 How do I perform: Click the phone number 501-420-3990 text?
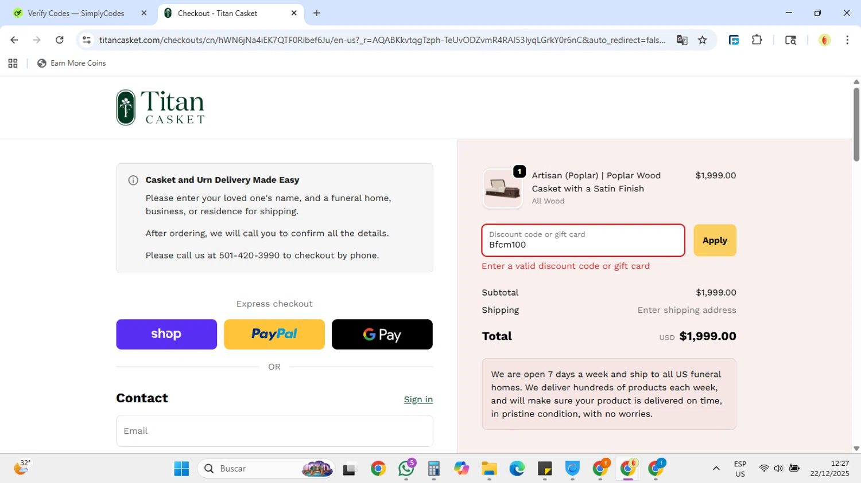pyautogui.click(x=249, y=256)
